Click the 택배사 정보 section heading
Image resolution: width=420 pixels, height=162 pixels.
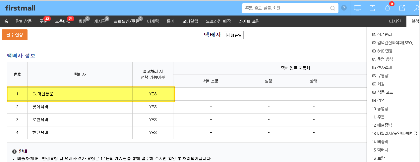21,55
